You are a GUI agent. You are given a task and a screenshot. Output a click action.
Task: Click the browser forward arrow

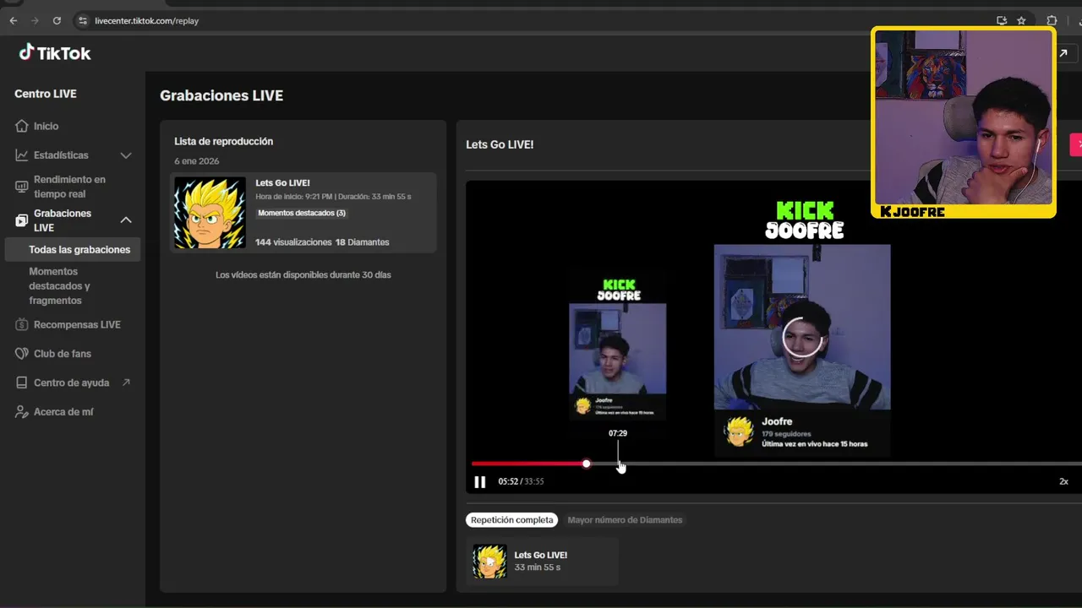[x=35, y=20]
